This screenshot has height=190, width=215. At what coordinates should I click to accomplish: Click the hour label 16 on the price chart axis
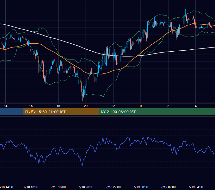pos(31,106)
